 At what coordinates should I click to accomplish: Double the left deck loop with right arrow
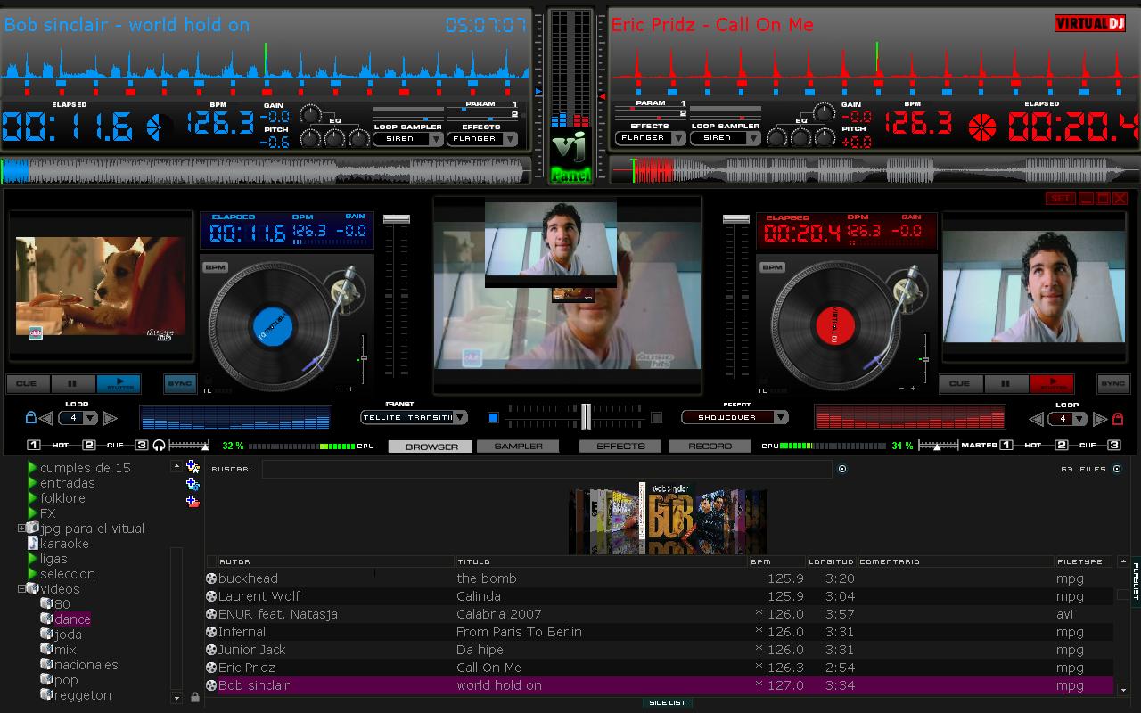[x=109, y=418]
